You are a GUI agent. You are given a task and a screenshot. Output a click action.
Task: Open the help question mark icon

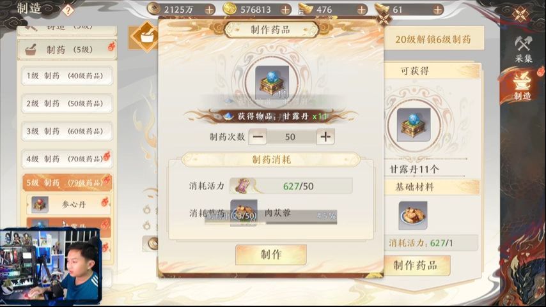(68, 10)
